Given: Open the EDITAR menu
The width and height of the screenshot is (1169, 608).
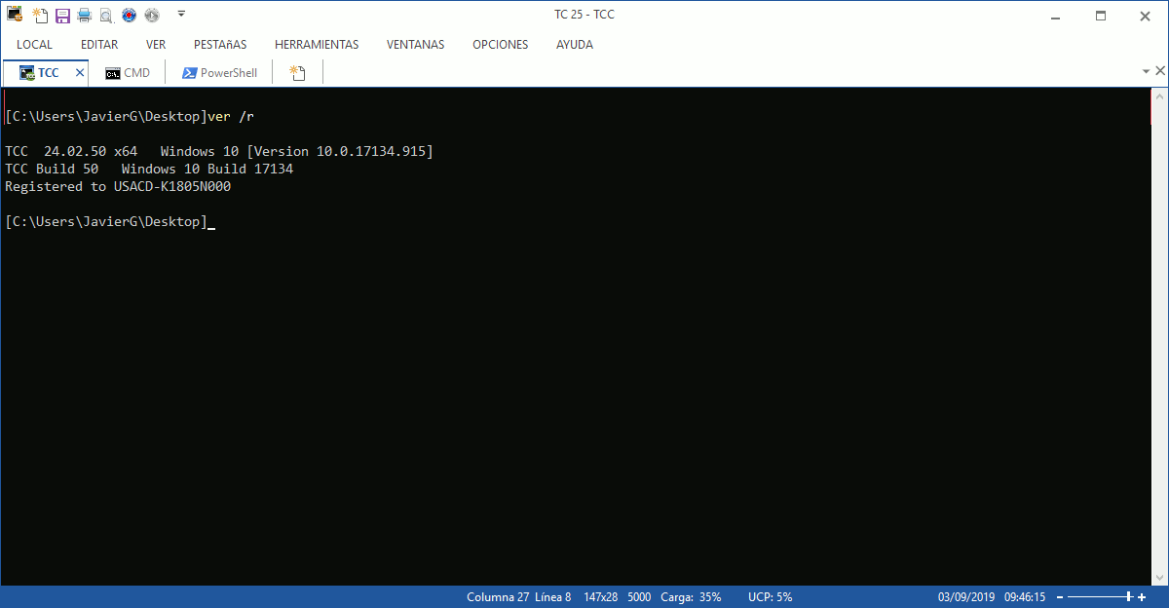Looking at the screenshot, I should pos(99,45).
